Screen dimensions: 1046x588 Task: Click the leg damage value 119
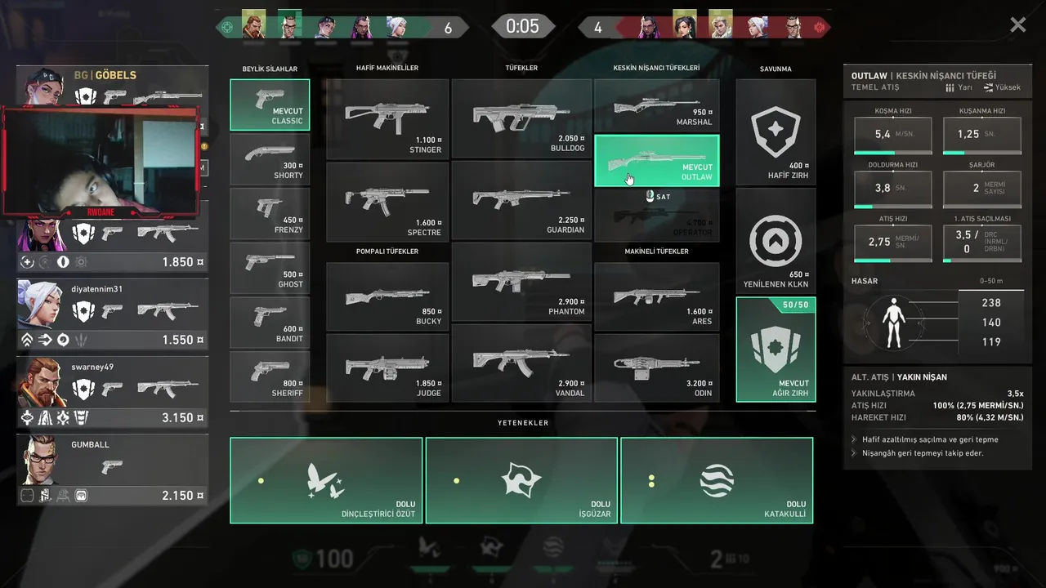[x=991, y=342]
